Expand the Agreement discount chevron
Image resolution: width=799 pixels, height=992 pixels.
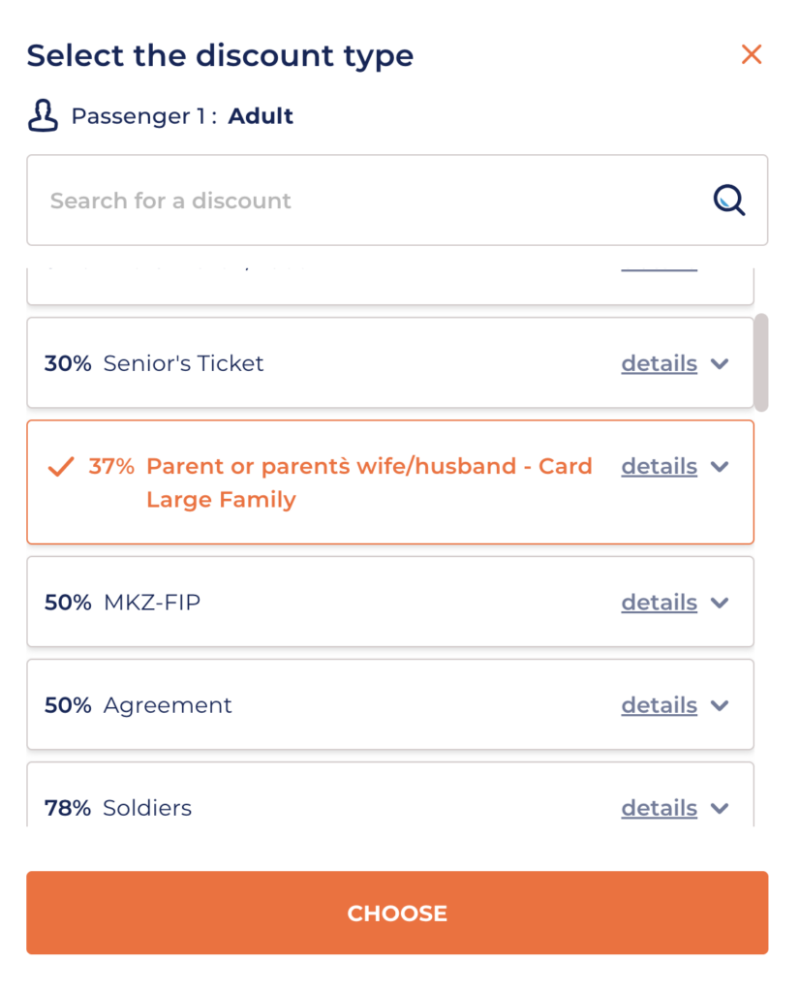[719, 705]
